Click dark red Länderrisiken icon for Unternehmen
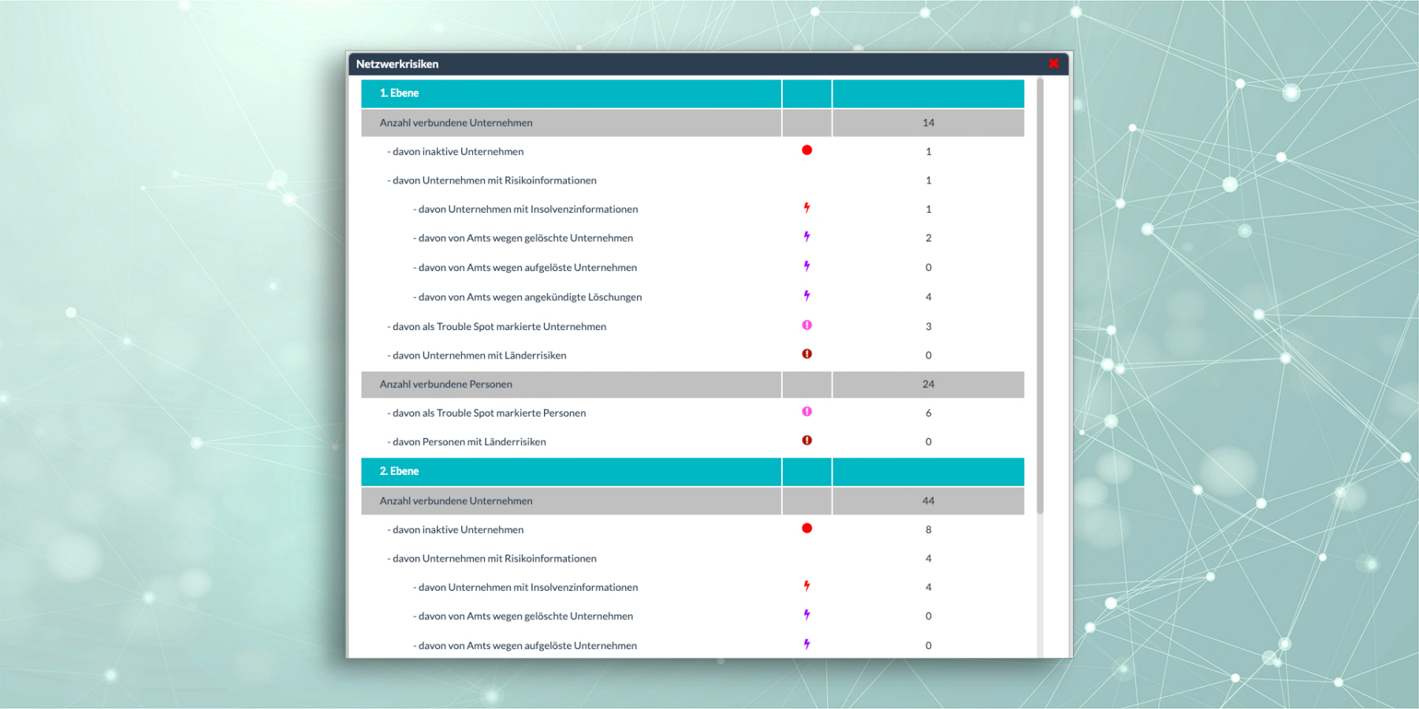 (806, 354)
